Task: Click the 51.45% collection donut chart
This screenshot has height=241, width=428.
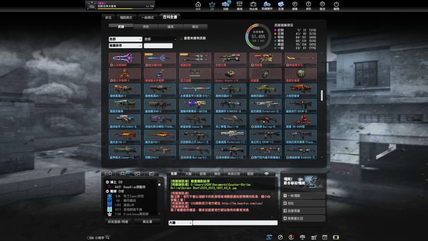Action: (258, 37)
